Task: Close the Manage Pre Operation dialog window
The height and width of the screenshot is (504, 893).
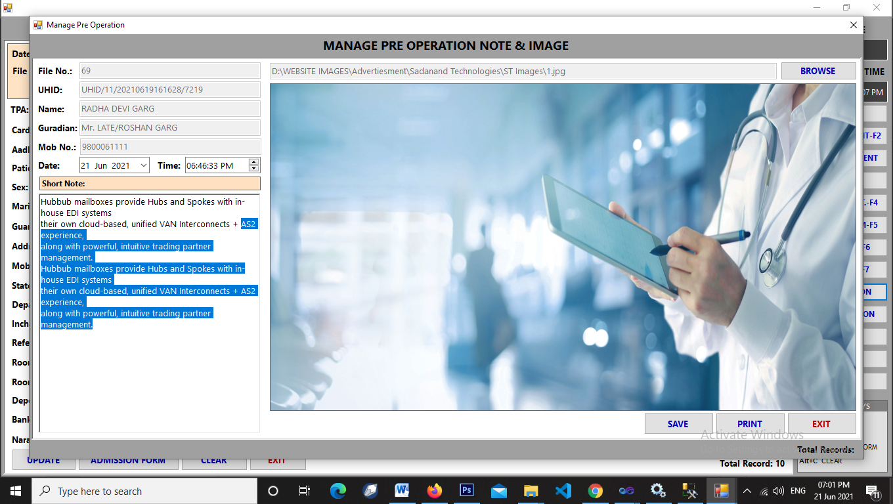Action: [854, 25]
